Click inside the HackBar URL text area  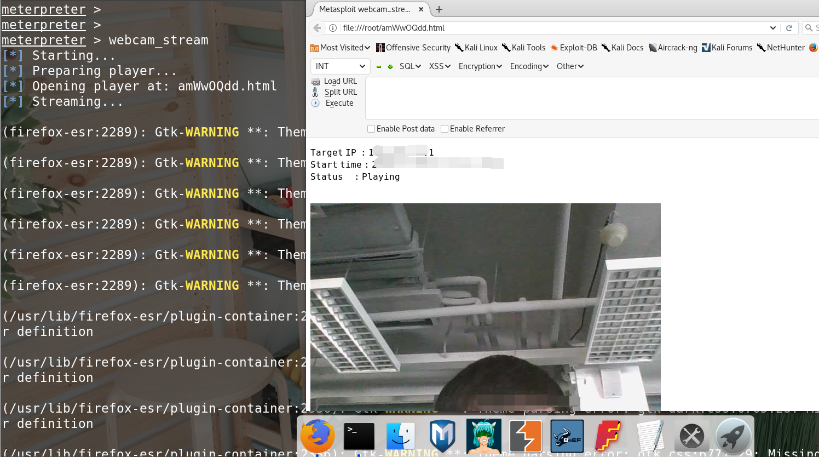(x=592, y=99)
